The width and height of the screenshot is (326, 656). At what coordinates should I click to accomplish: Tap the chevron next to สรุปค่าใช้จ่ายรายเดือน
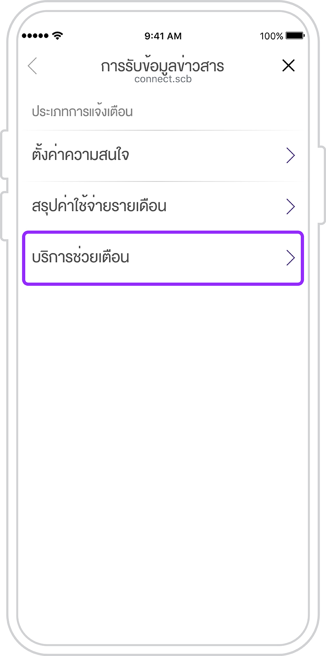coord(291,207)
